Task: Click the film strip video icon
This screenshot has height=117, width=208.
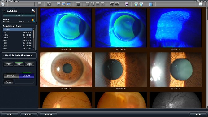Action: (x=127, y=4)
